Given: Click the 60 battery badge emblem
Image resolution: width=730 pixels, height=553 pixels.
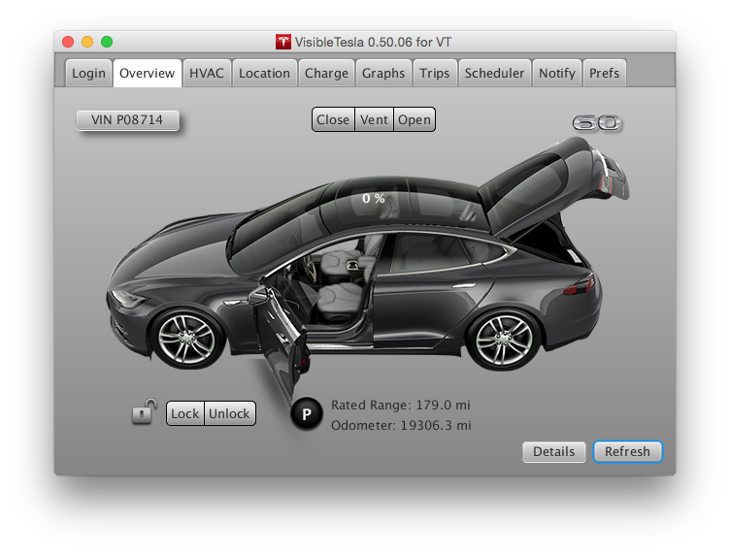Looking at the screenshot, I should pos(597,123).
